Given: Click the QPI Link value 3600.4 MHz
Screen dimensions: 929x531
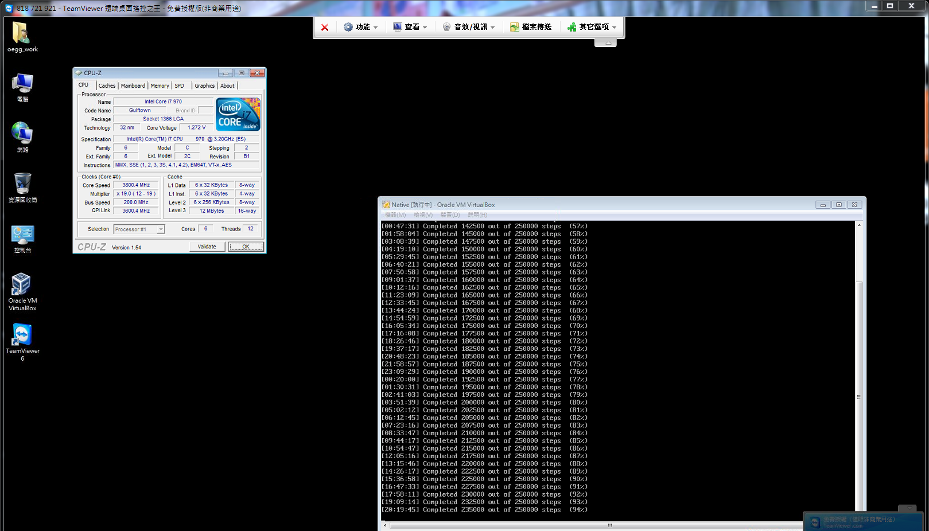Looking at the screenshot, I should click(x=136, y=211).
